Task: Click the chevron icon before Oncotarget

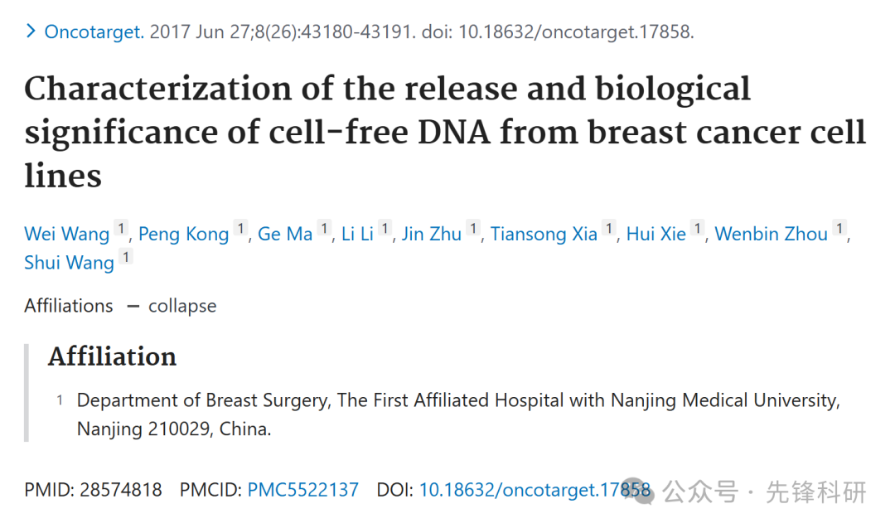Action: tap(31, 31)
